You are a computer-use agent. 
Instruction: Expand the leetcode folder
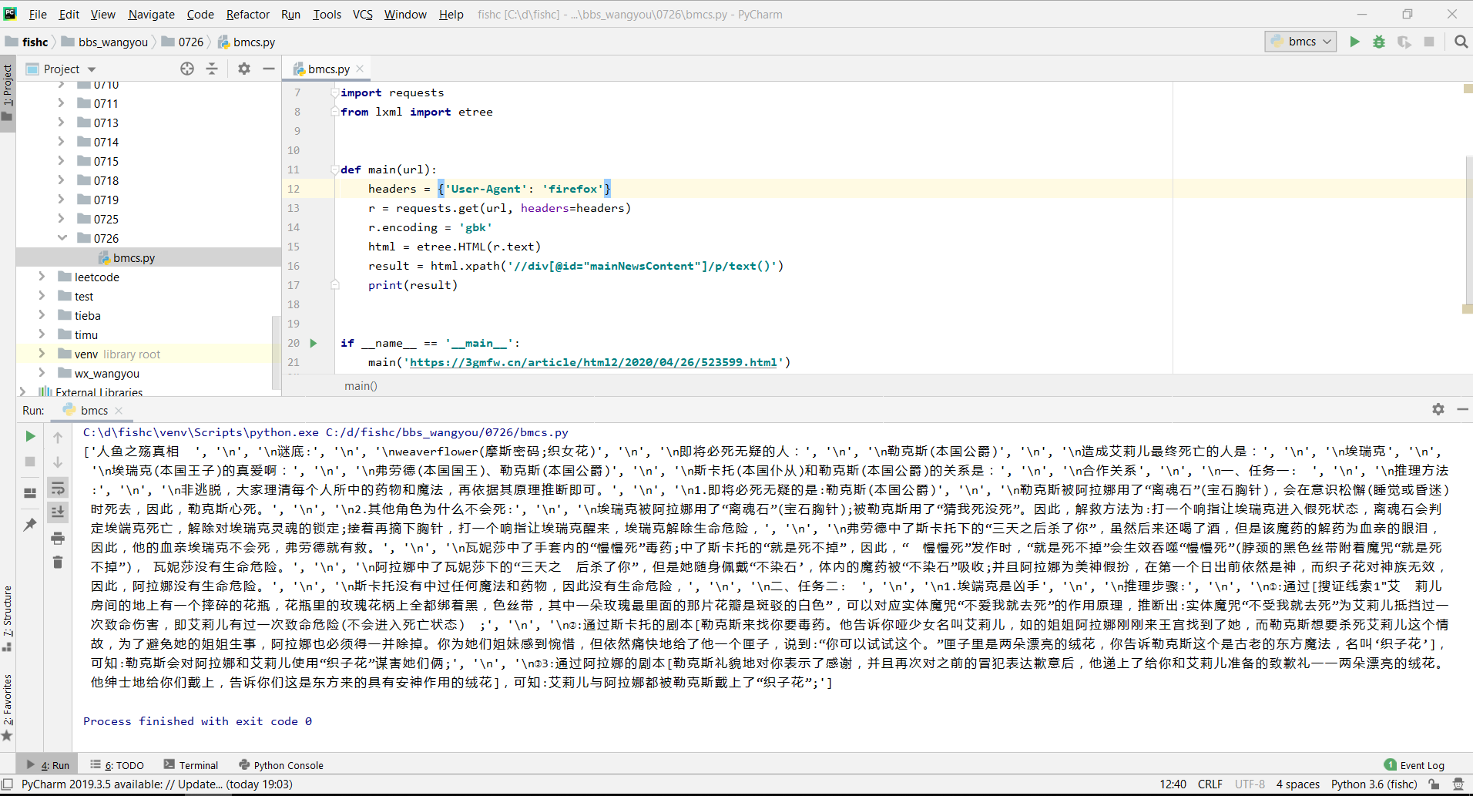click(42, 277)
